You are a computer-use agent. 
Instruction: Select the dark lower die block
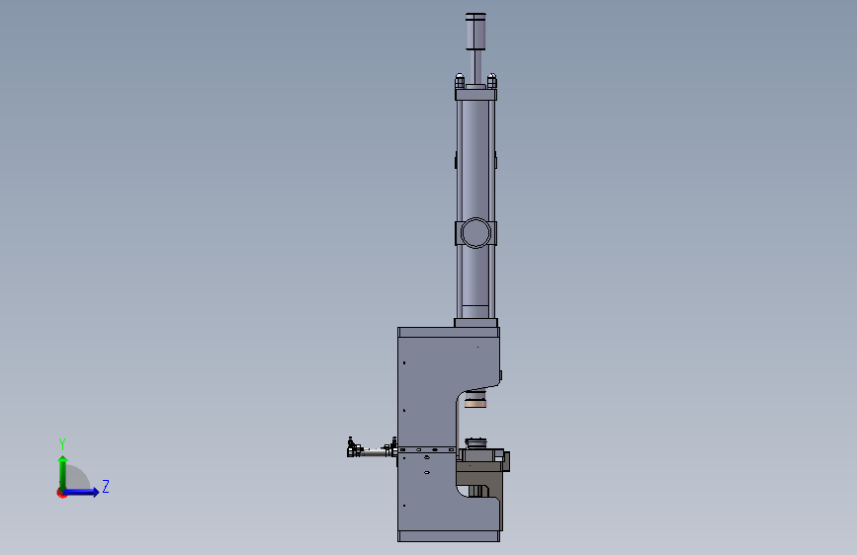click(x=481, y=479)
